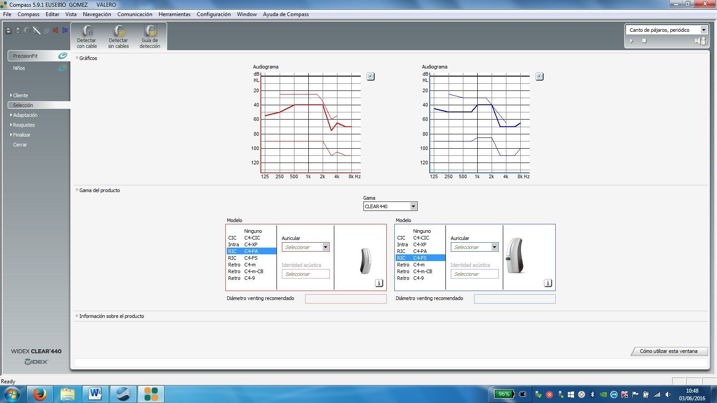Select Retro C4-9 in red model list
717x403 pixels.
(x=251, y=278)
